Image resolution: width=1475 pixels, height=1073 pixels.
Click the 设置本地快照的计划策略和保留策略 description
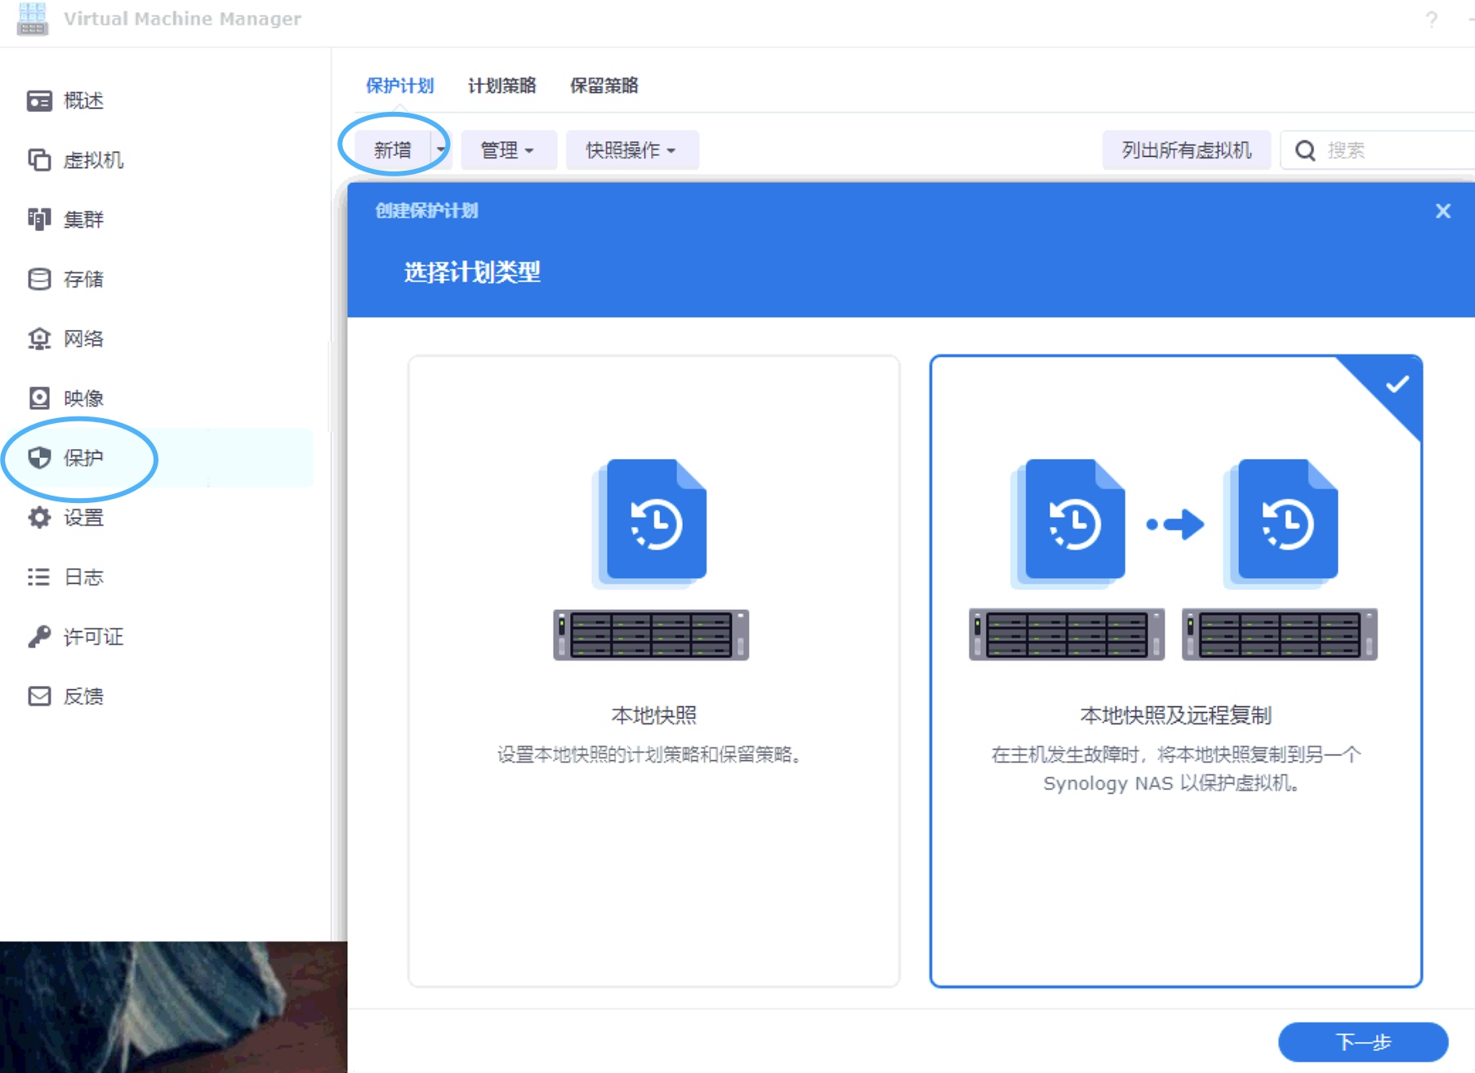[651, 755]
